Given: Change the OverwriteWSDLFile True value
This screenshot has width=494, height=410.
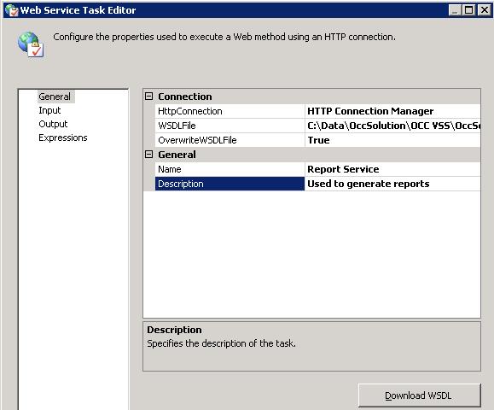Looking at the screenshot, I should [x=392, y=140].
